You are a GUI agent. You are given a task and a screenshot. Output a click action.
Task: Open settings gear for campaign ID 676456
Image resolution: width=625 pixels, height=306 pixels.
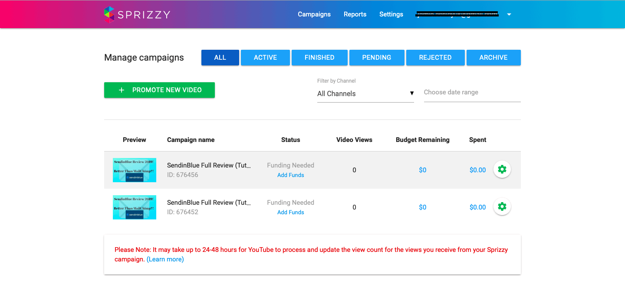coord(502,169)
